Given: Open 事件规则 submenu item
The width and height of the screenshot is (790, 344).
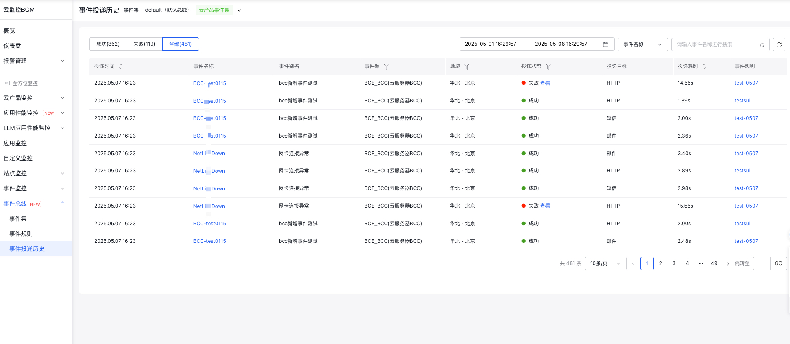Looking at the screenshot, I should click(21, 234).
